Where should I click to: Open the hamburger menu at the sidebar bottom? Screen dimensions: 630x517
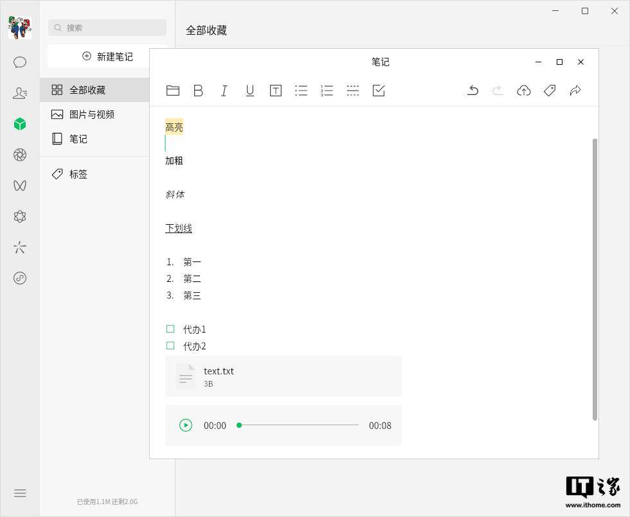tap(20, 493)
